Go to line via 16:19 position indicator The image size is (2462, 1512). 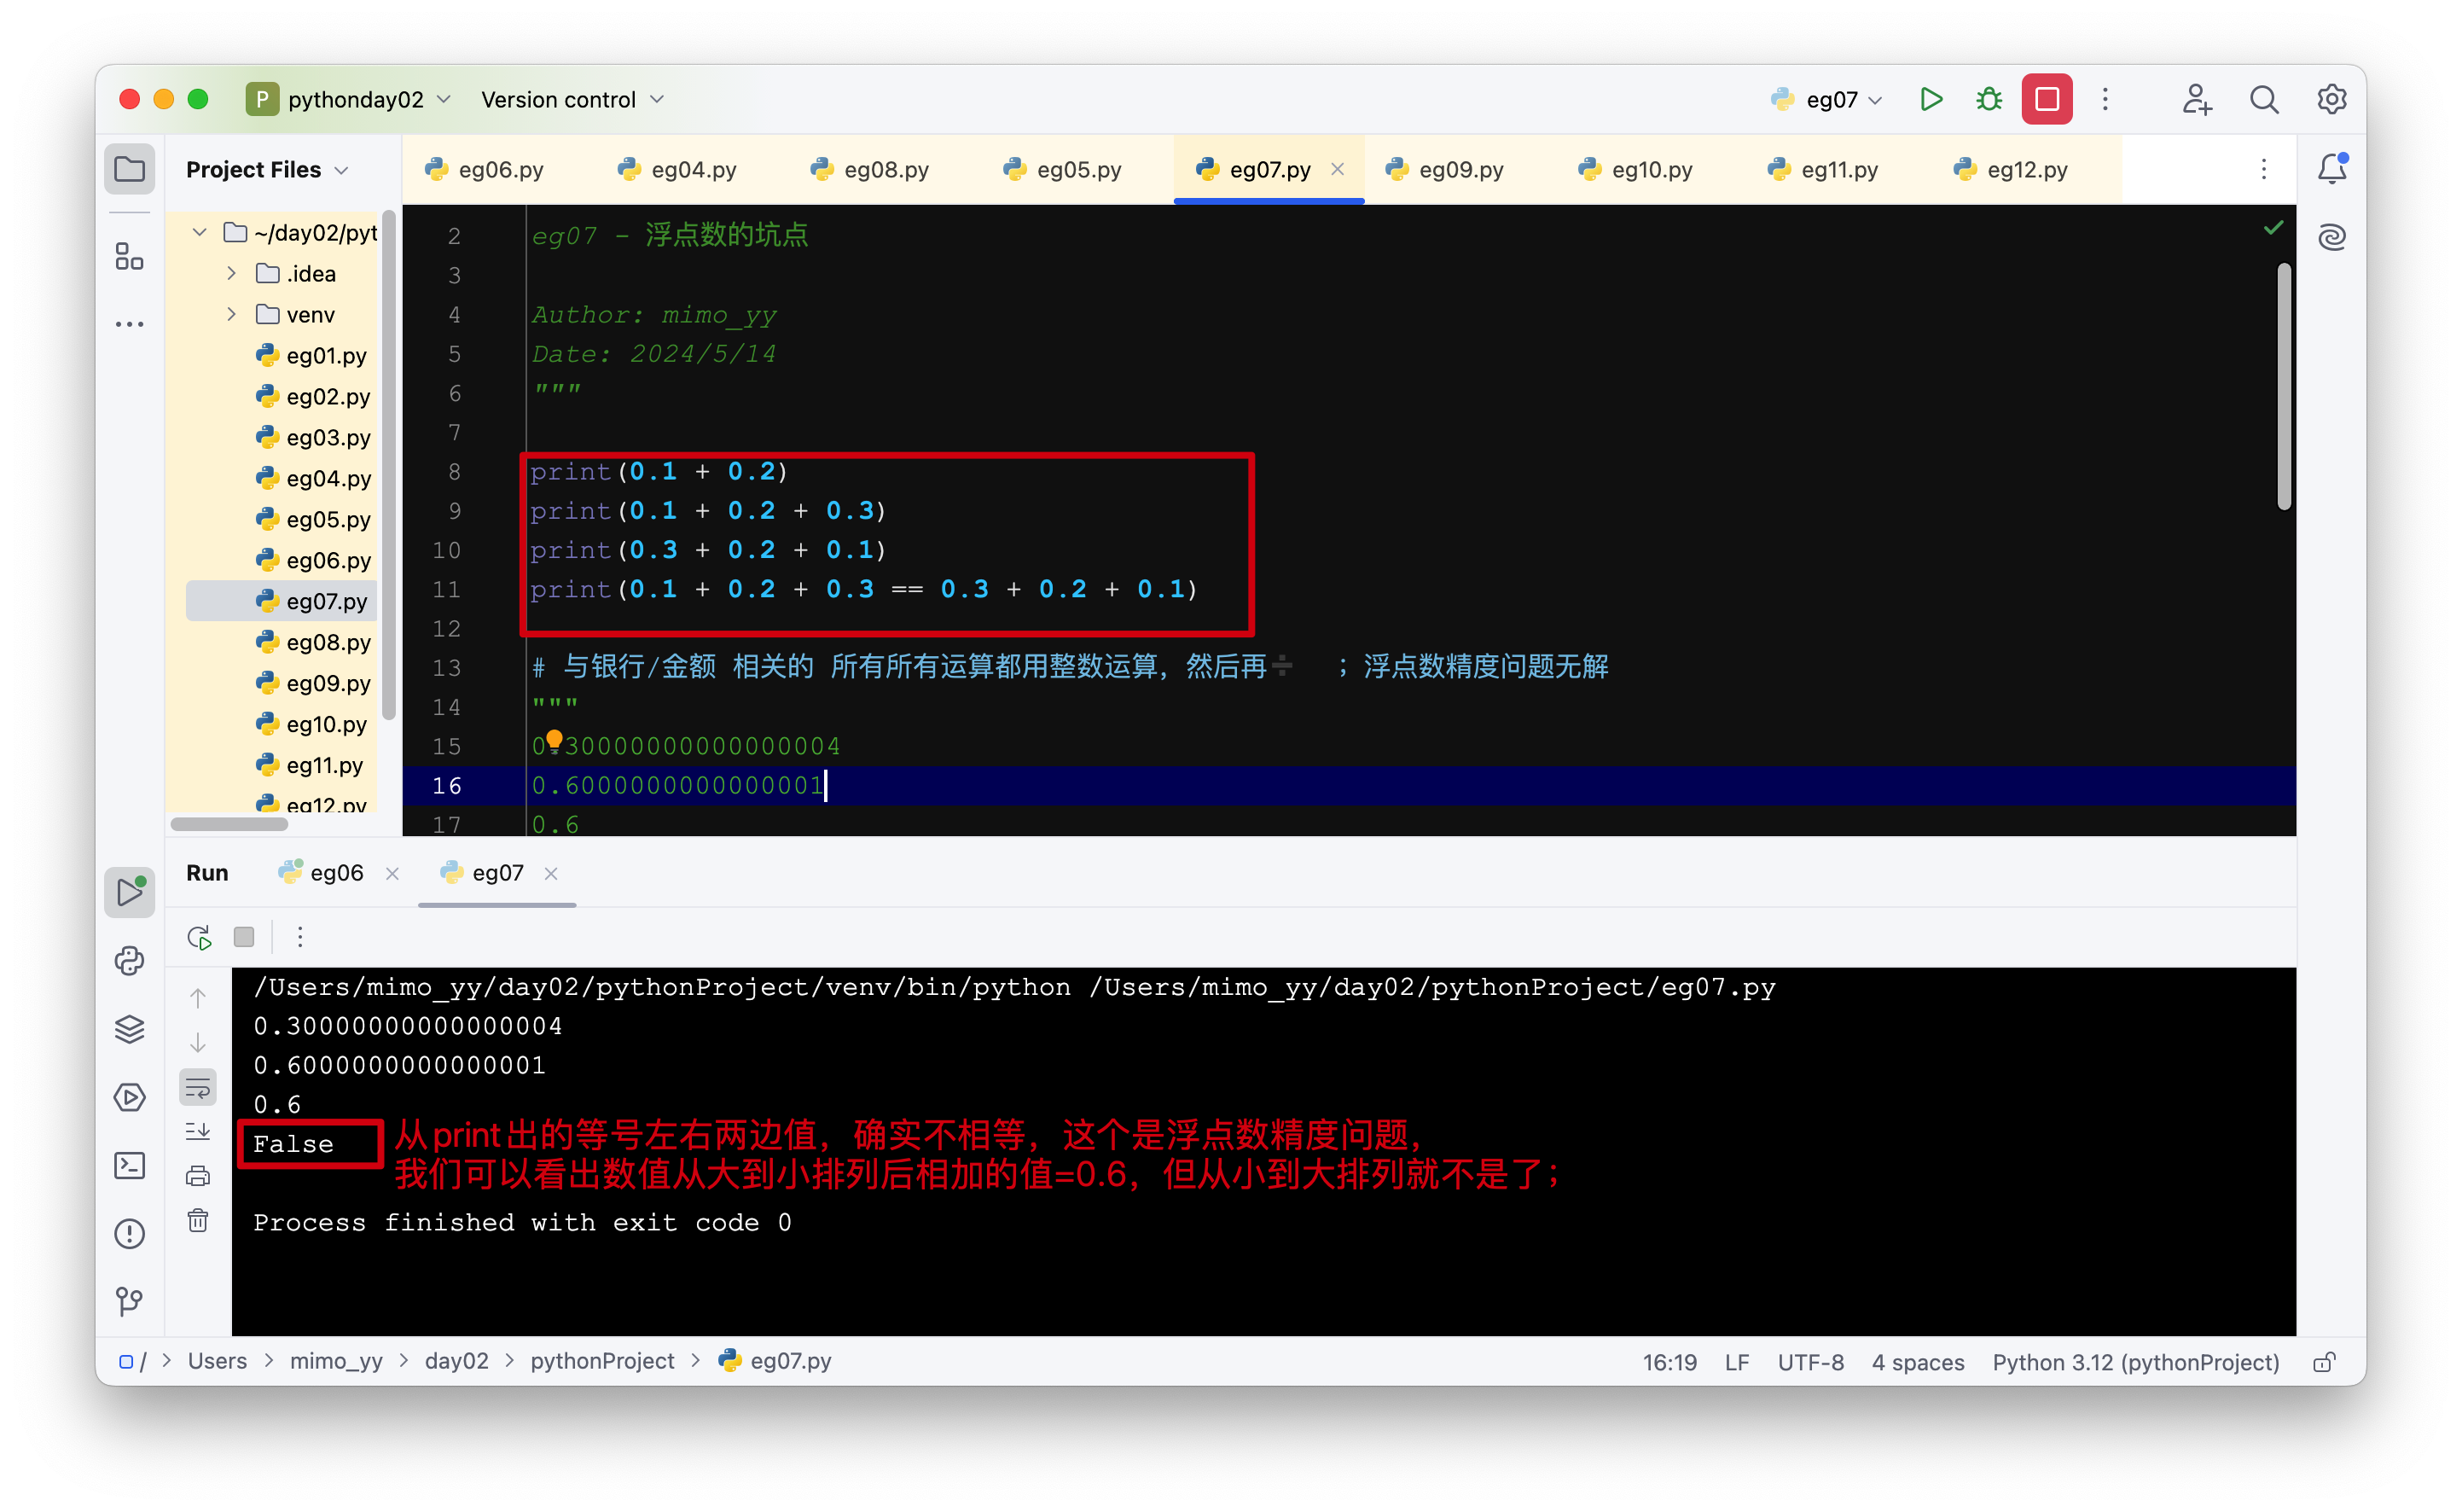click(x=1669, y=1362)
